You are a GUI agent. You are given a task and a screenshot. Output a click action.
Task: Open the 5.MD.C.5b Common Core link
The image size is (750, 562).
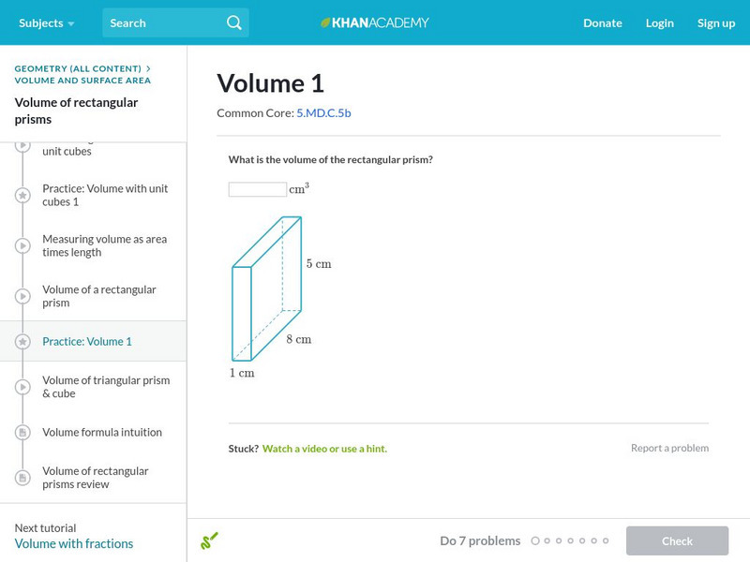(x=323, y=113)
